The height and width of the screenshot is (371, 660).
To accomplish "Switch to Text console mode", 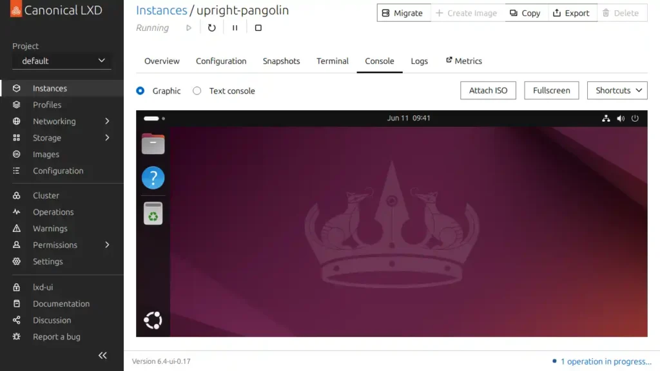I will pyautogui.click(x=197, y=91).
